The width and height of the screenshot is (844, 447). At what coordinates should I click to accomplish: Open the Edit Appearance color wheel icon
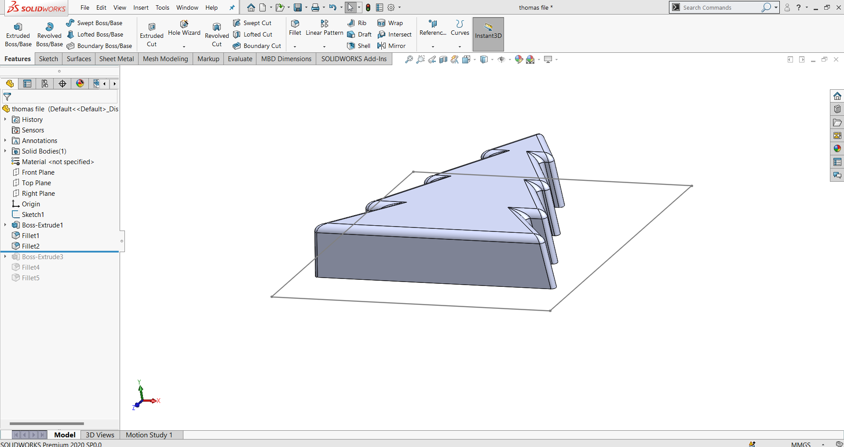tap(519, 59)
